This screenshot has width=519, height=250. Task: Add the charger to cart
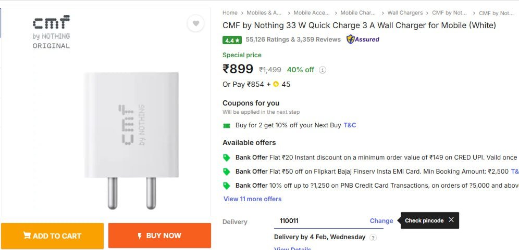pyautogui.click(x=52, y=235)
